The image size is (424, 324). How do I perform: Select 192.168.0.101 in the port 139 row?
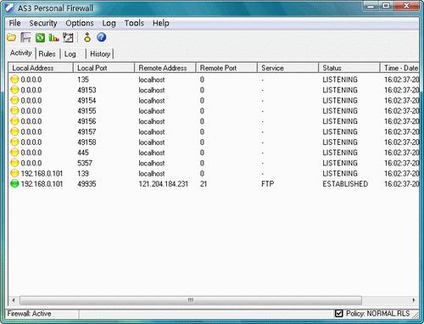[42, 174]
